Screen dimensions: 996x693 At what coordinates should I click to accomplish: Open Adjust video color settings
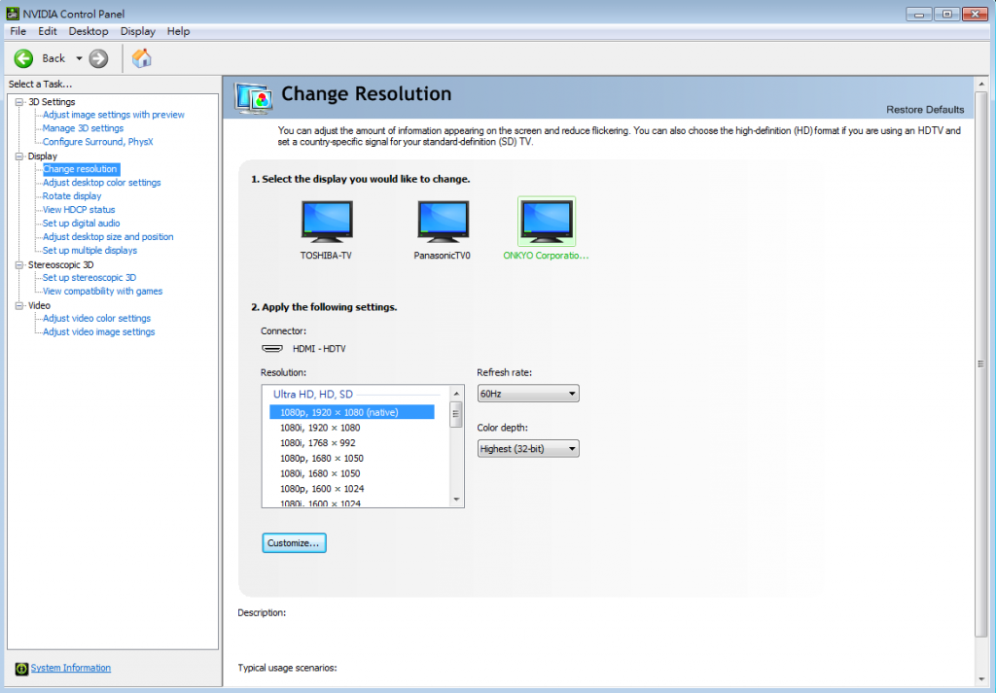coord(96,319)
